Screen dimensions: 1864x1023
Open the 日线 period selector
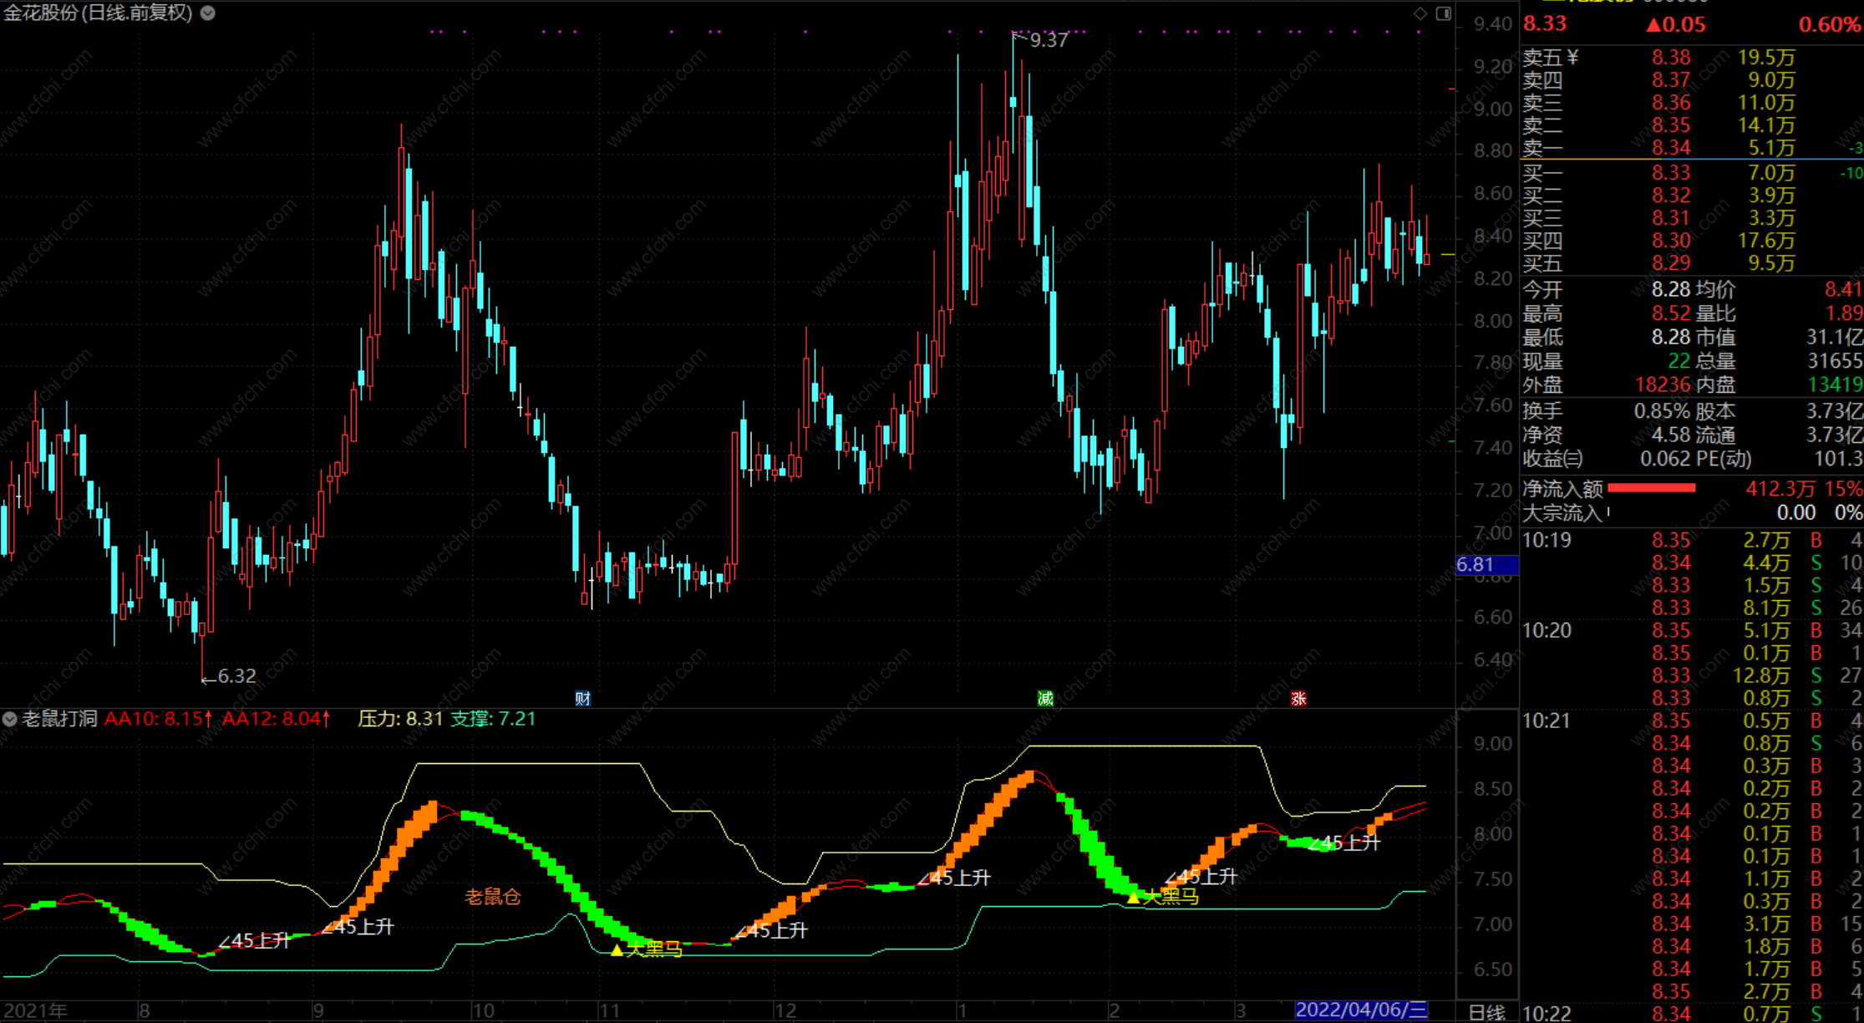pos(1486,1012)
